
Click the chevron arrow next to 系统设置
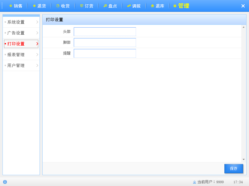tap(37, 22)
